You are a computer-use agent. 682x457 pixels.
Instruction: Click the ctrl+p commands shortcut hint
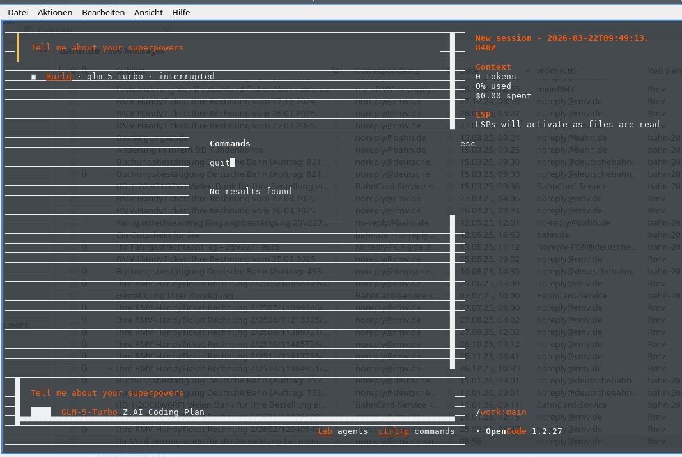tap(416, 431)
